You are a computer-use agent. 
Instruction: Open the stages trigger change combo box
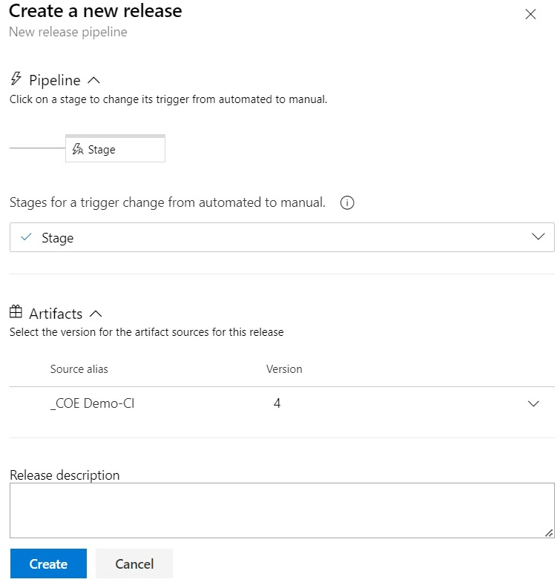tap(282, 237)
